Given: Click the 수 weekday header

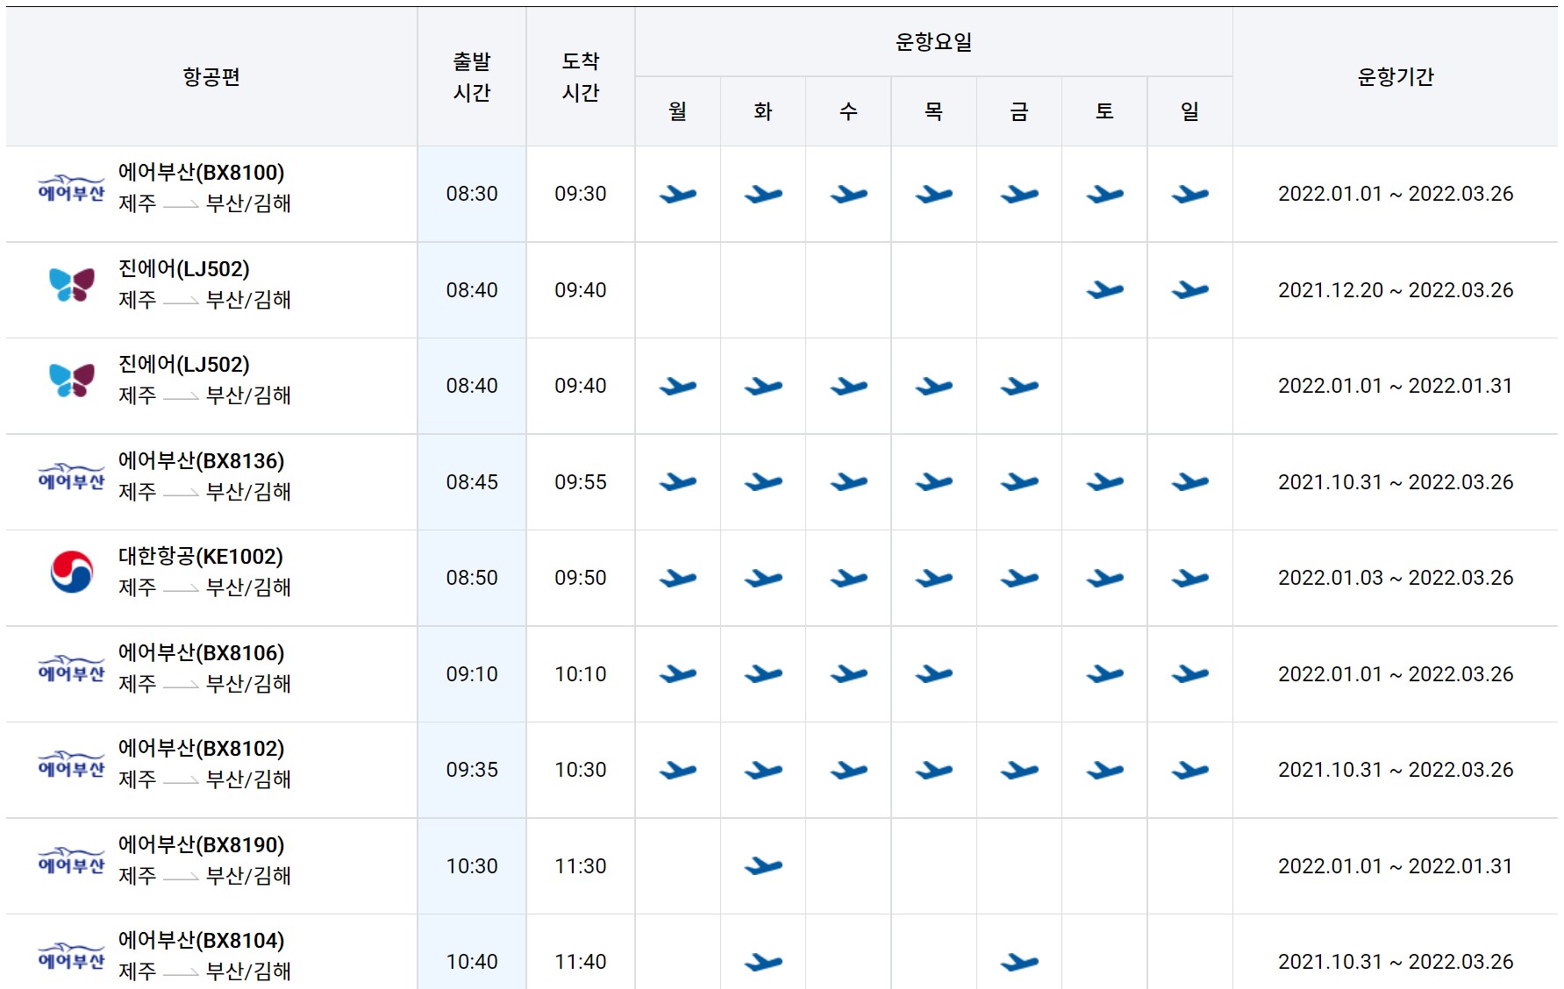Looking at the screenshot, I should (848, 110).
